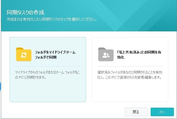Click the description starting 選択済みファイルがあなたと
The height and width of the screenshot is (119, 177).
(x=130, y=75)
